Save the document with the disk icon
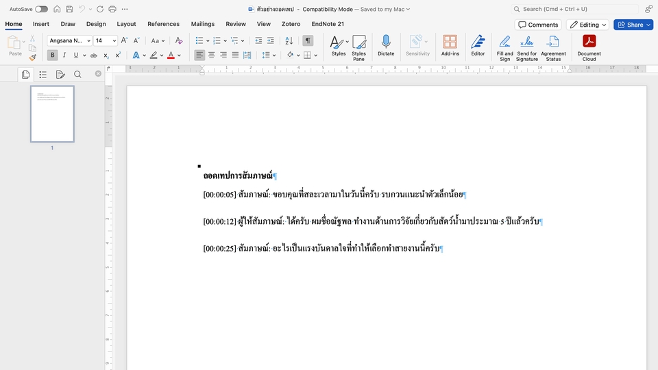The width and height of the screenshot is (658, 370). (x=69, y=9)
